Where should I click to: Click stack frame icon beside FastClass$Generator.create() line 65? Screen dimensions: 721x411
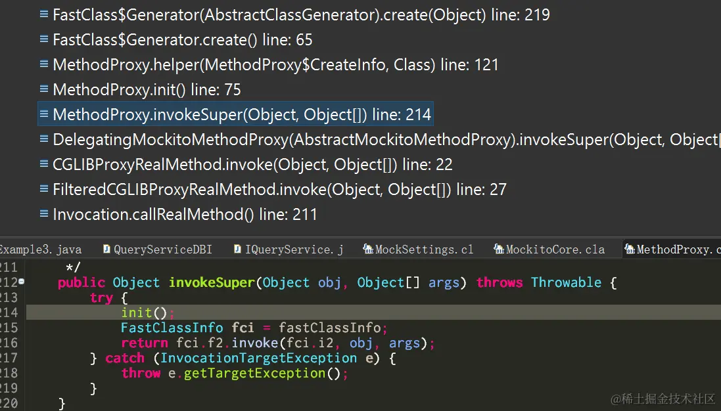[44, 39]
